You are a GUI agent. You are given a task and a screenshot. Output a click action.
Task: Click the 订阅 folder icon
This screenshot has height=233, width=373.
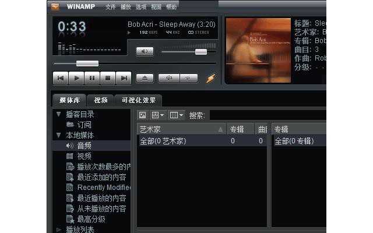(x=70, y=125)
